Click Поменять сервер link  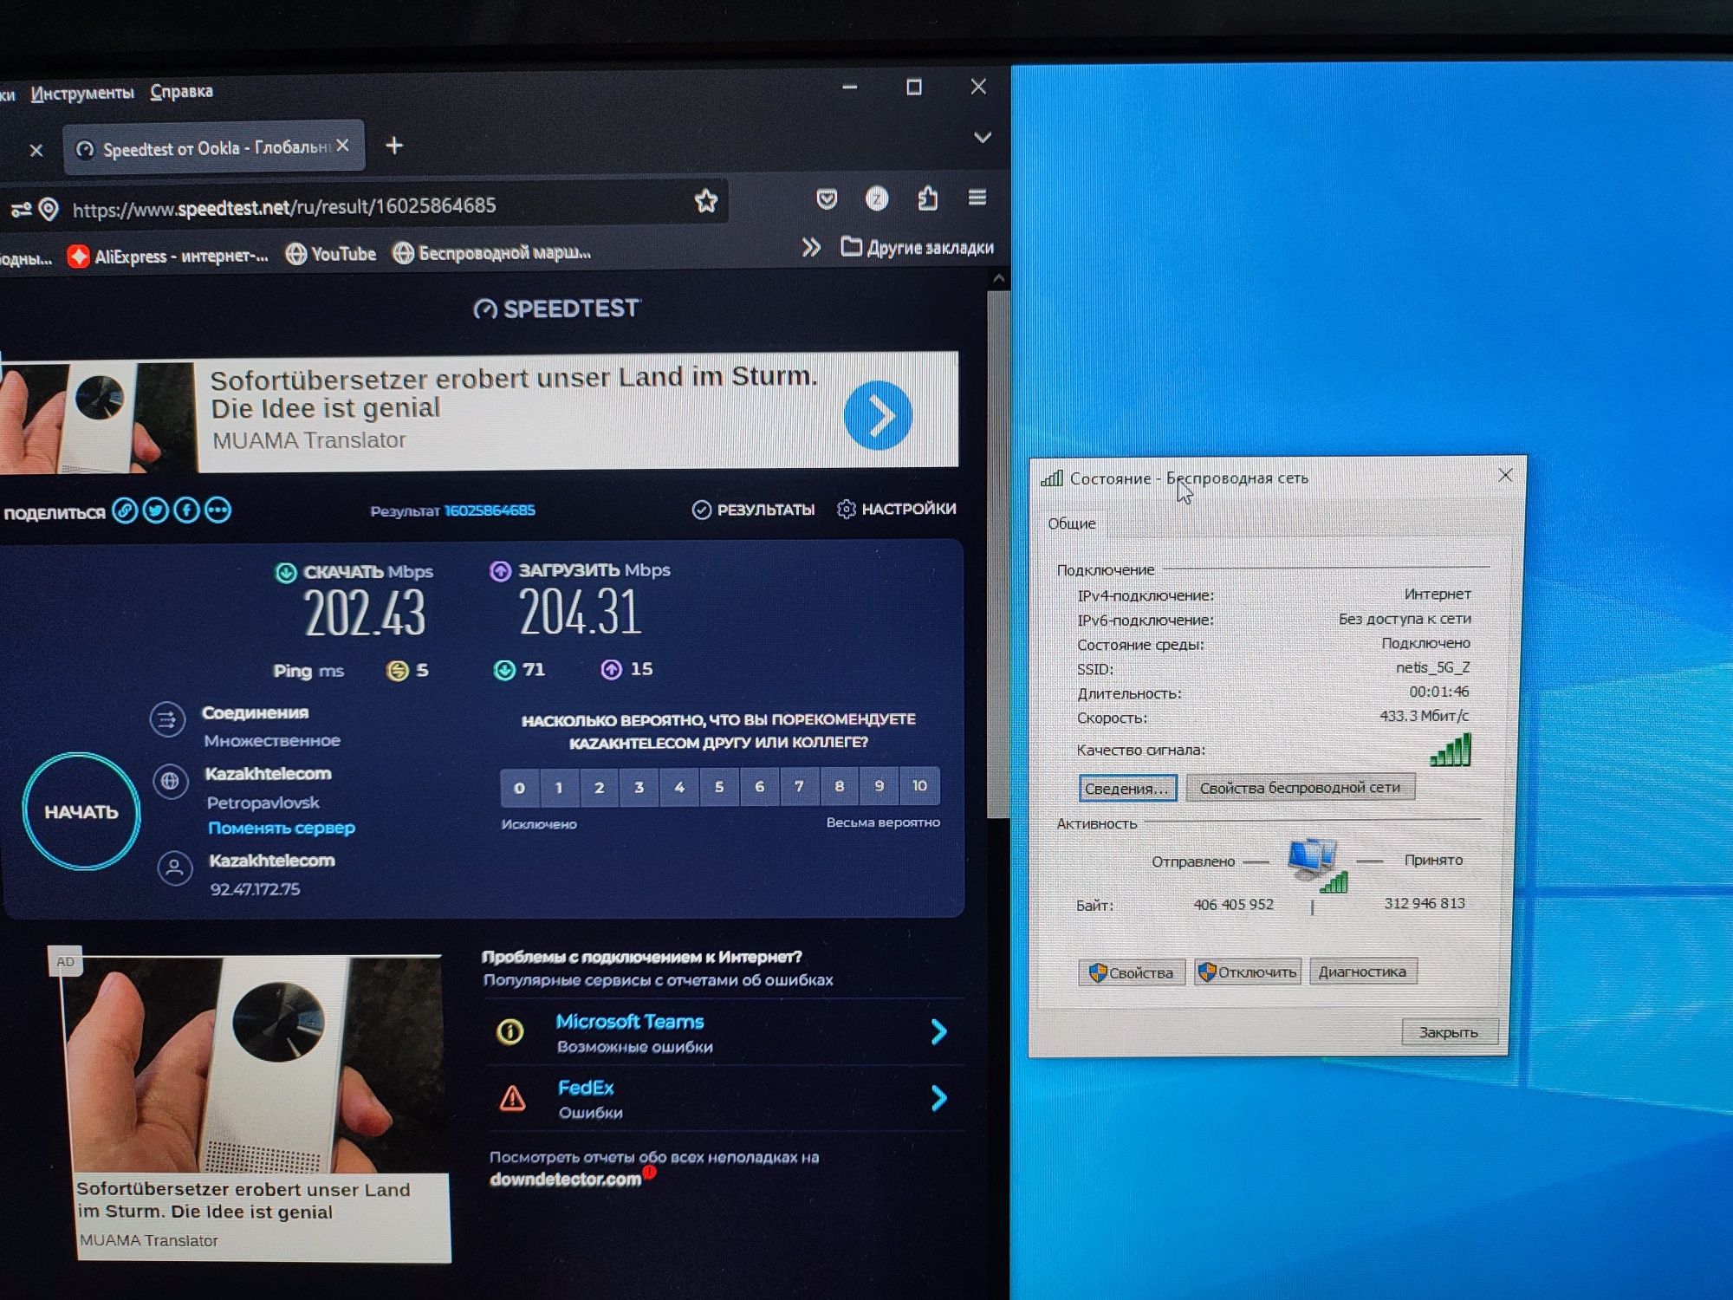pos(281,828)
